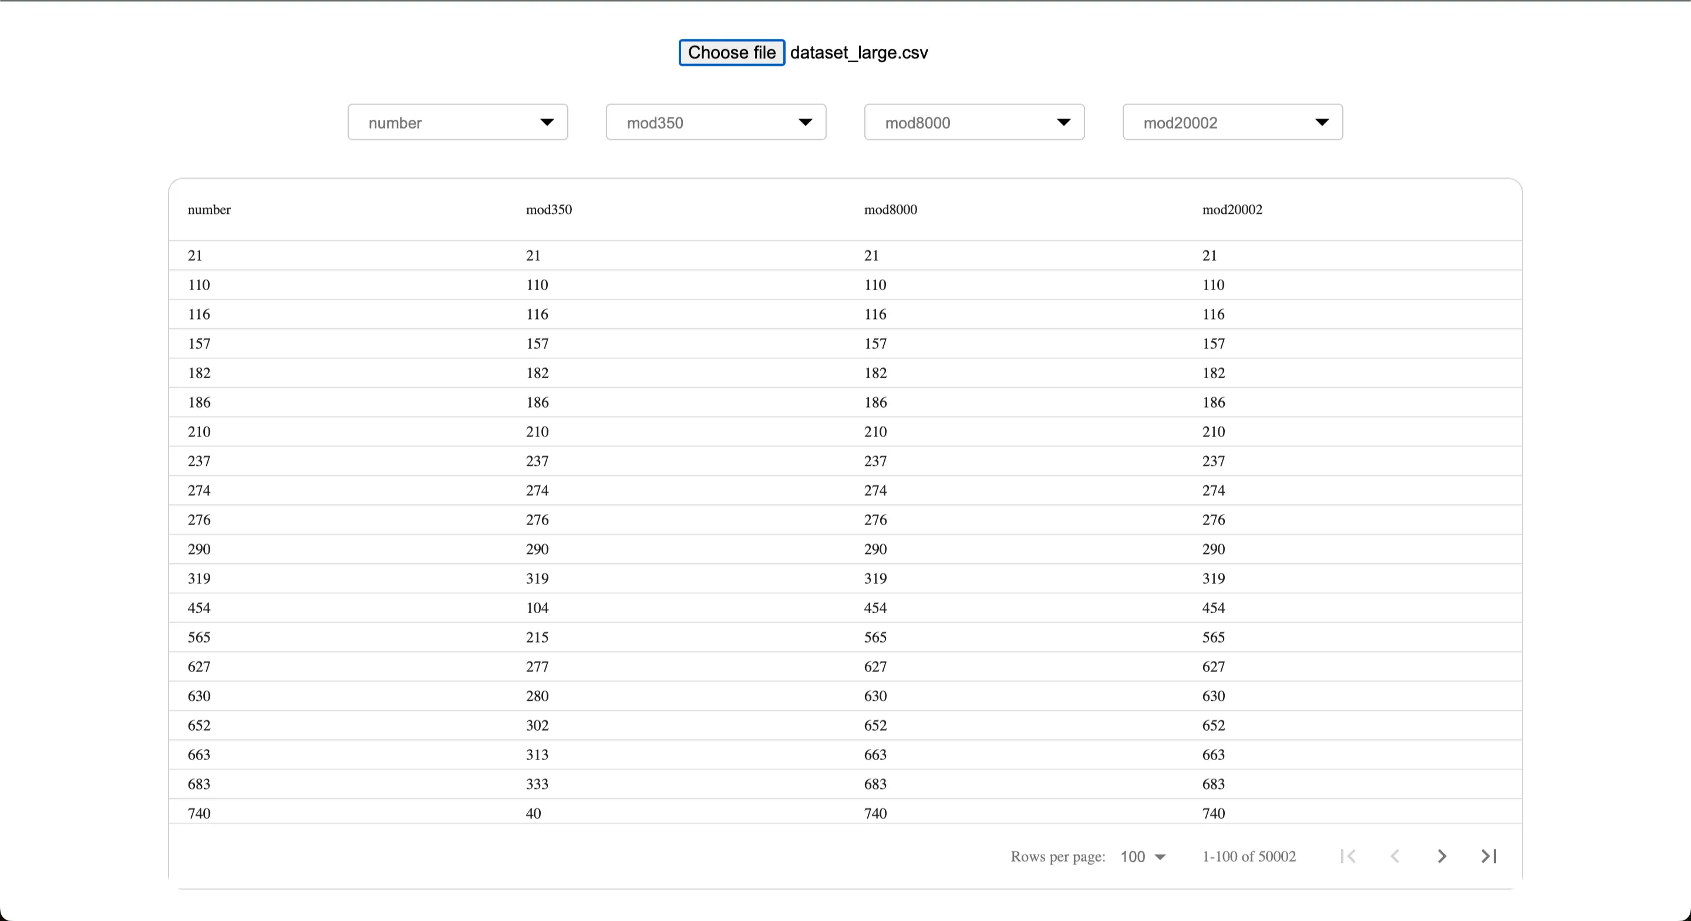This screenshot has width=1691, height=921.
Task: Click number cell 319
Action: (x=199, y=578)
